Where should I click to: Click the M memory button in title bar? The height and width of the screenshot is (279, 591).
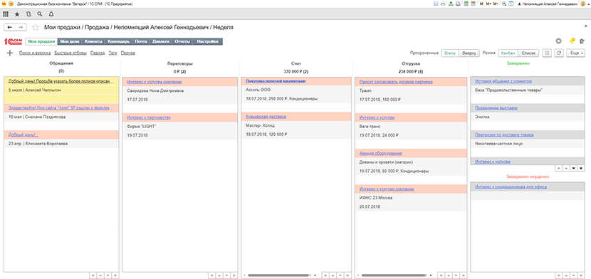coord(481,4)
